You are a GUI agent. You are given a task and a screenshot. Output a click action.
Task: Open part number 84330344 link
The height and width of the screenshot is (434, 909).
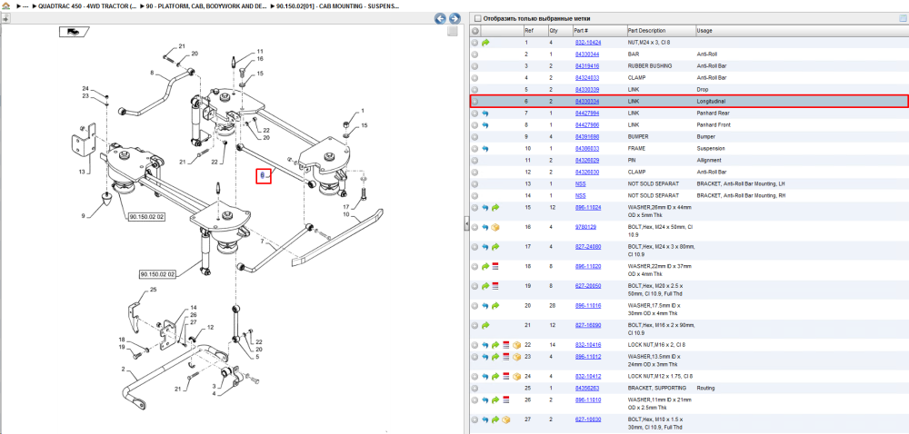586,54
